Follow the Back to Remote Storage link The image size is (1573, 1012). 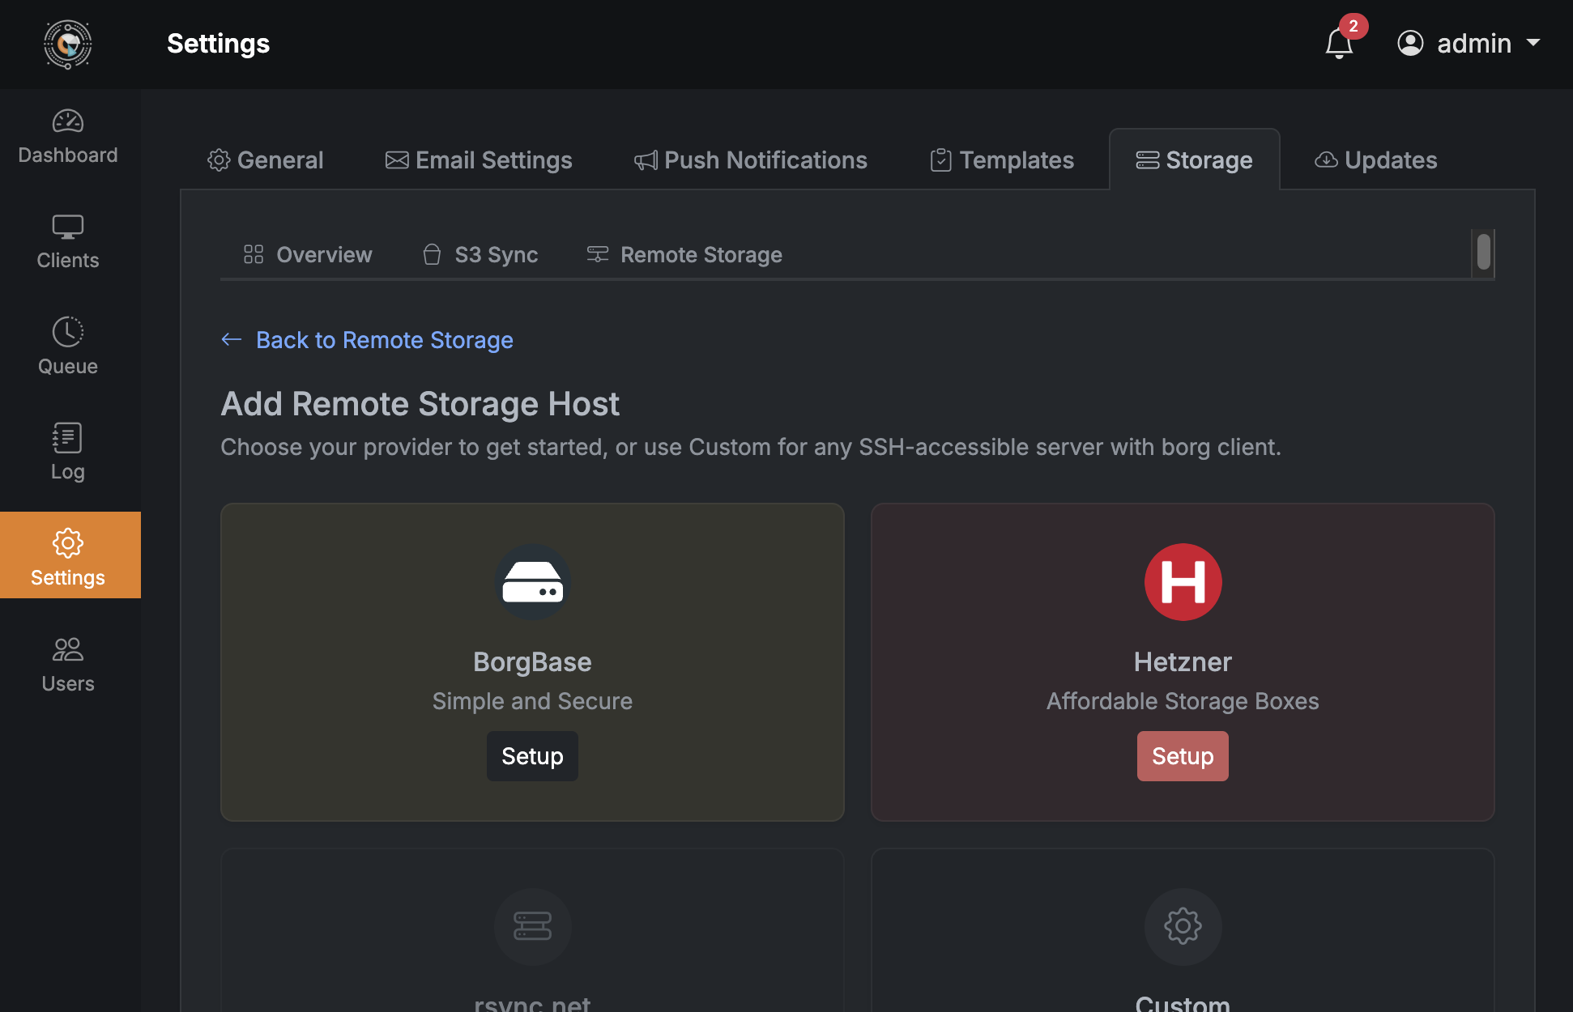[x=385, y=340]
